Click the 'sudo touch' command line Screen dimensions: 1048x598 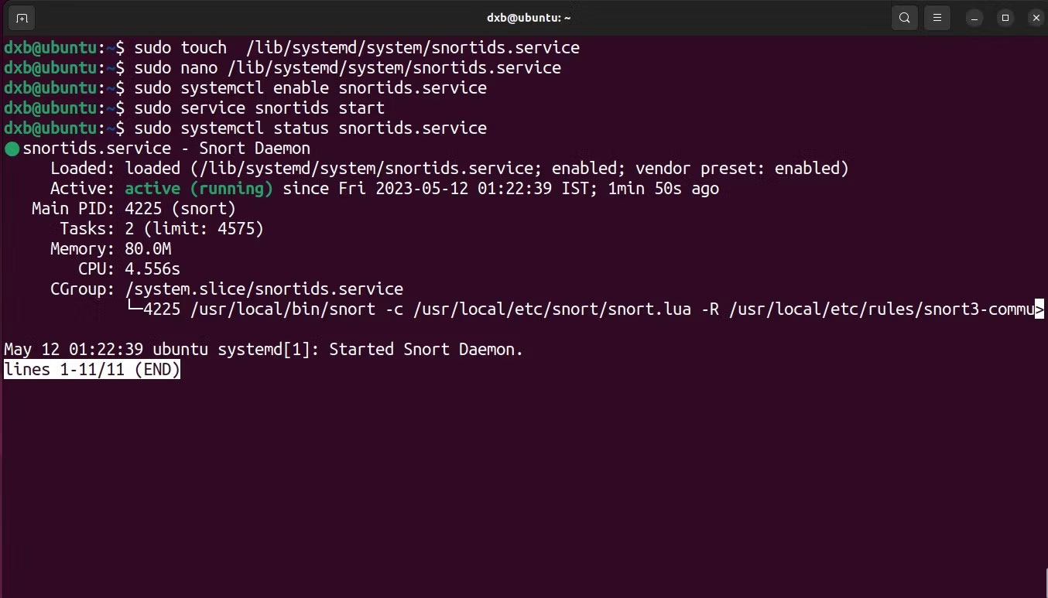pos(292,48)
